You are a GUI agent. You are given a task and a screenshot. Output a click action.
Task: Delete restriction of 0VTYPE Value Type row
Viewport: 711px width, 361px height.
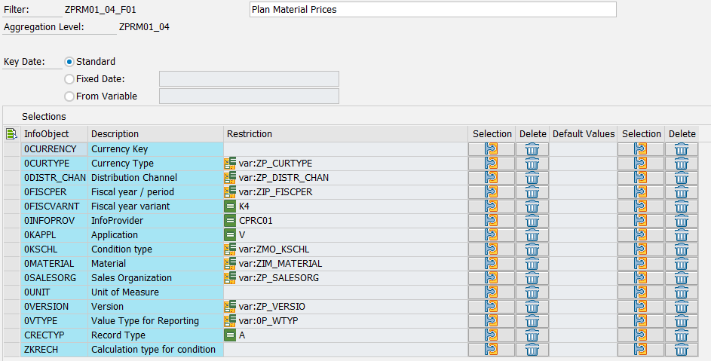click(x=532, y=320)
